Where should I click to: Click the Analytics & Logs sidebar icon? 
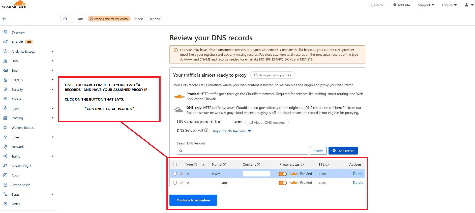tap(5, 51)
